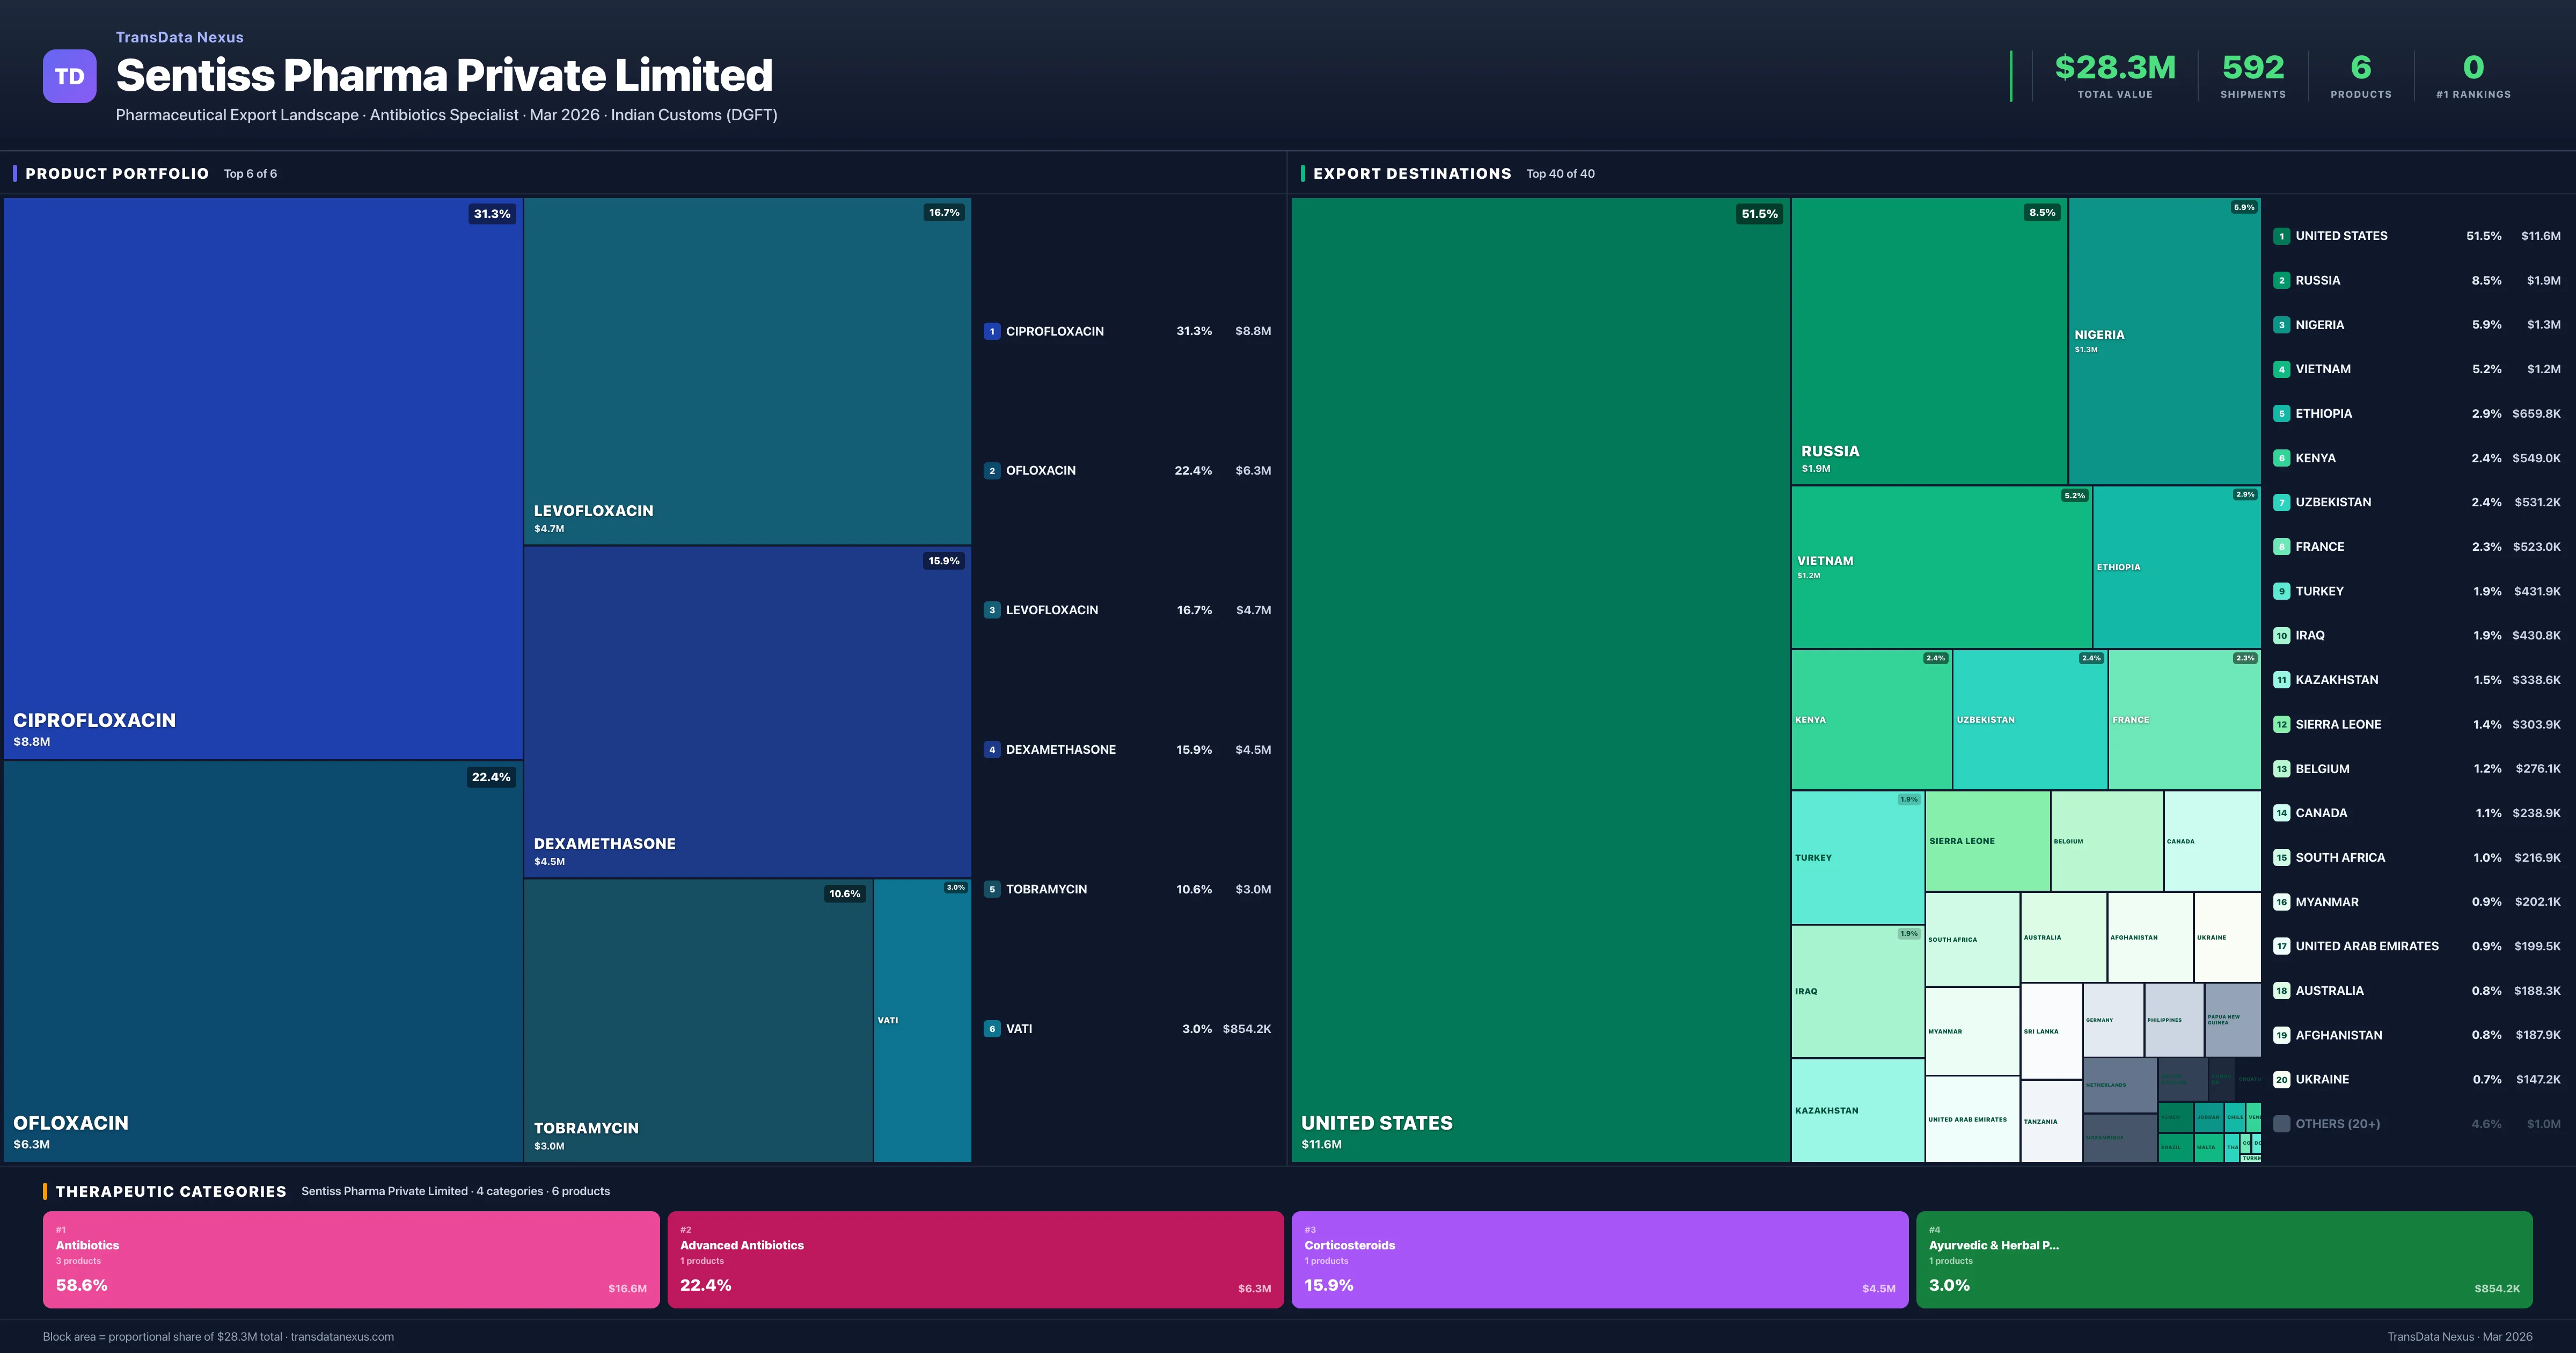Viewport: 2576px width, 1353px height.
Task: Select the rank 4 badge beside DEXAMETHASONE
Action: coord(992,748)
